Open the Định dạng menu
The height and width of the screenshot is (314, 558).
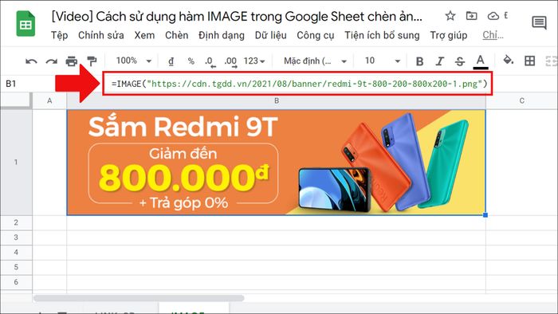click(222, 35)
